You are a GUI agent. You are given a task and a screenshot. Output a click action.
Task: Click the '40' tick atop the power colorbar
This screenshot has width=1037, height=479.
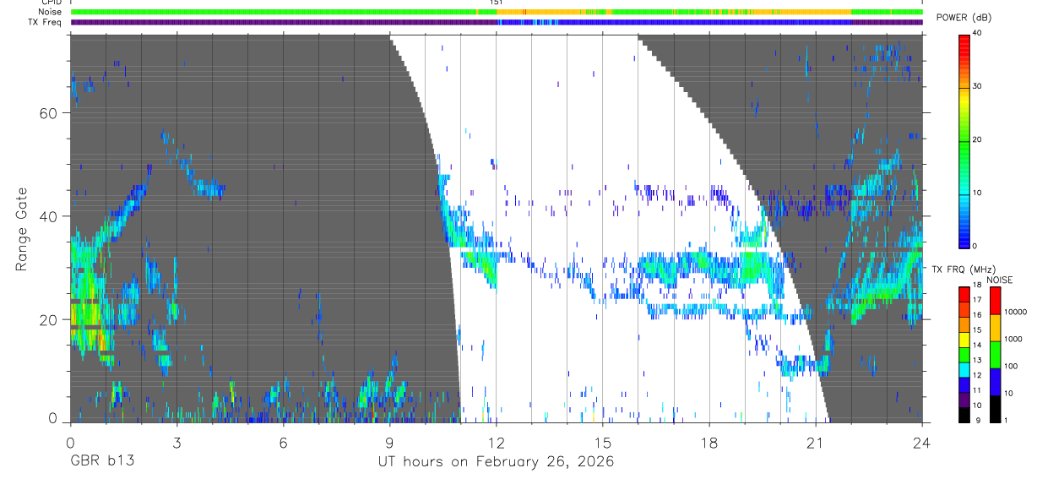tap(977, 33)
